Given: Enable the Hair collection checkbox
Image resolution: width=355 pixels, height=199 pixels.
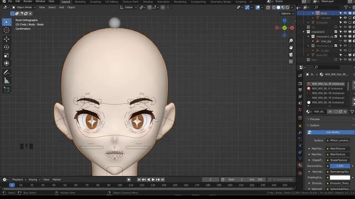Looking at the screenshot, I should click(x=336, y=60).
